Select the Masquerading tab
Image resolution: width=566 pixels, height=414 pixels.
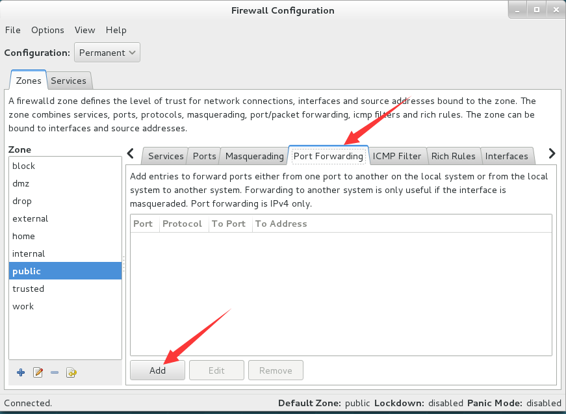pos(255,156)
